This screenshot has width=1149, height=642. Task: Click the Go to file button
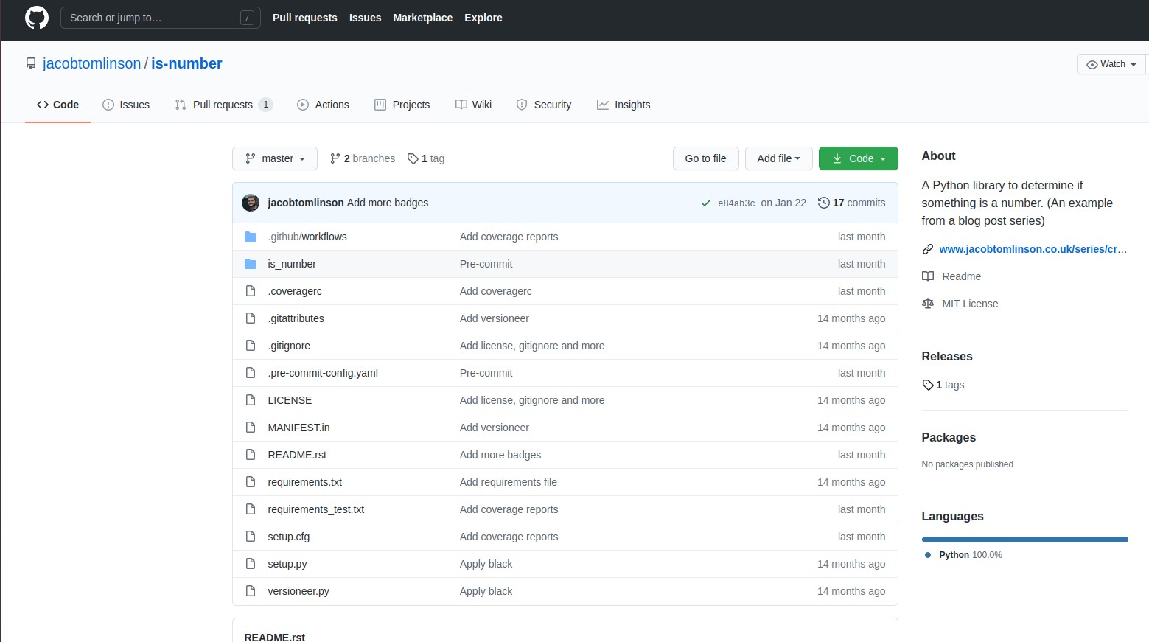(x=706, y=158)
